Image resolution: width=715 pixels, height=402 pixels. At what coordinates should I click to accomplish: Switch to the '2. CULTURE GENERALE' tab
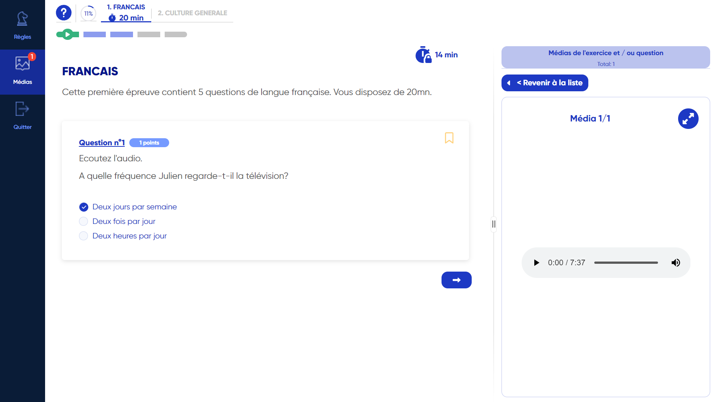192,13
